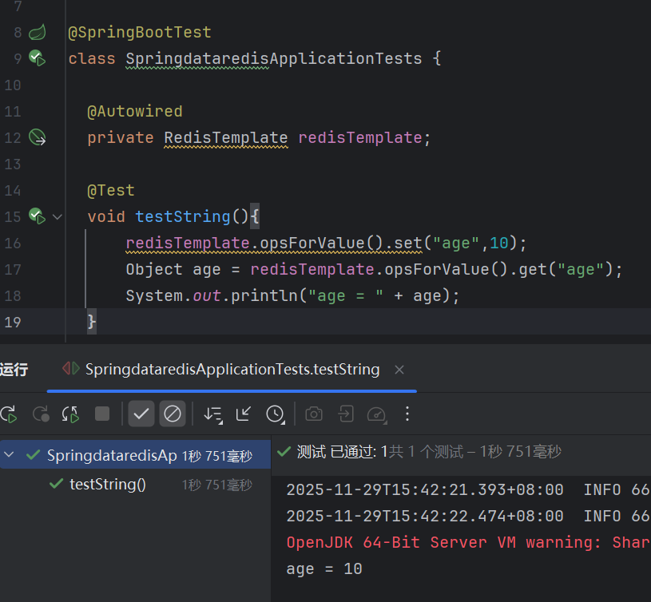Switch to the SpringdataredisApplicationTests.testString run tab
This screenshot has width=651, height=602.
(x=232, y=369)
